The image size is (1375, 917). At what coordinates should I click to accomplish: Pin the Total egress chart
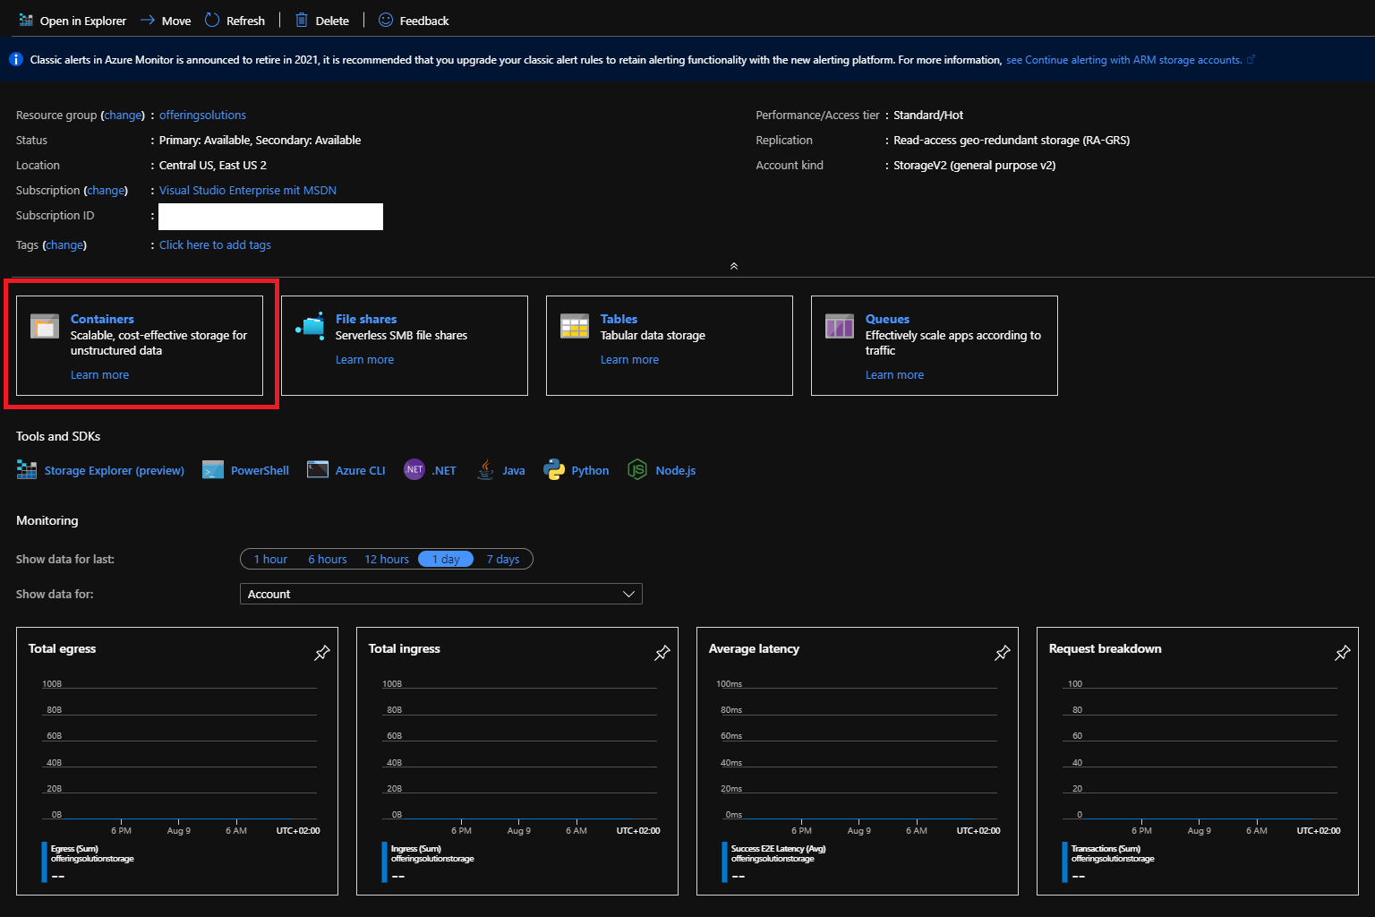(322, 653)
